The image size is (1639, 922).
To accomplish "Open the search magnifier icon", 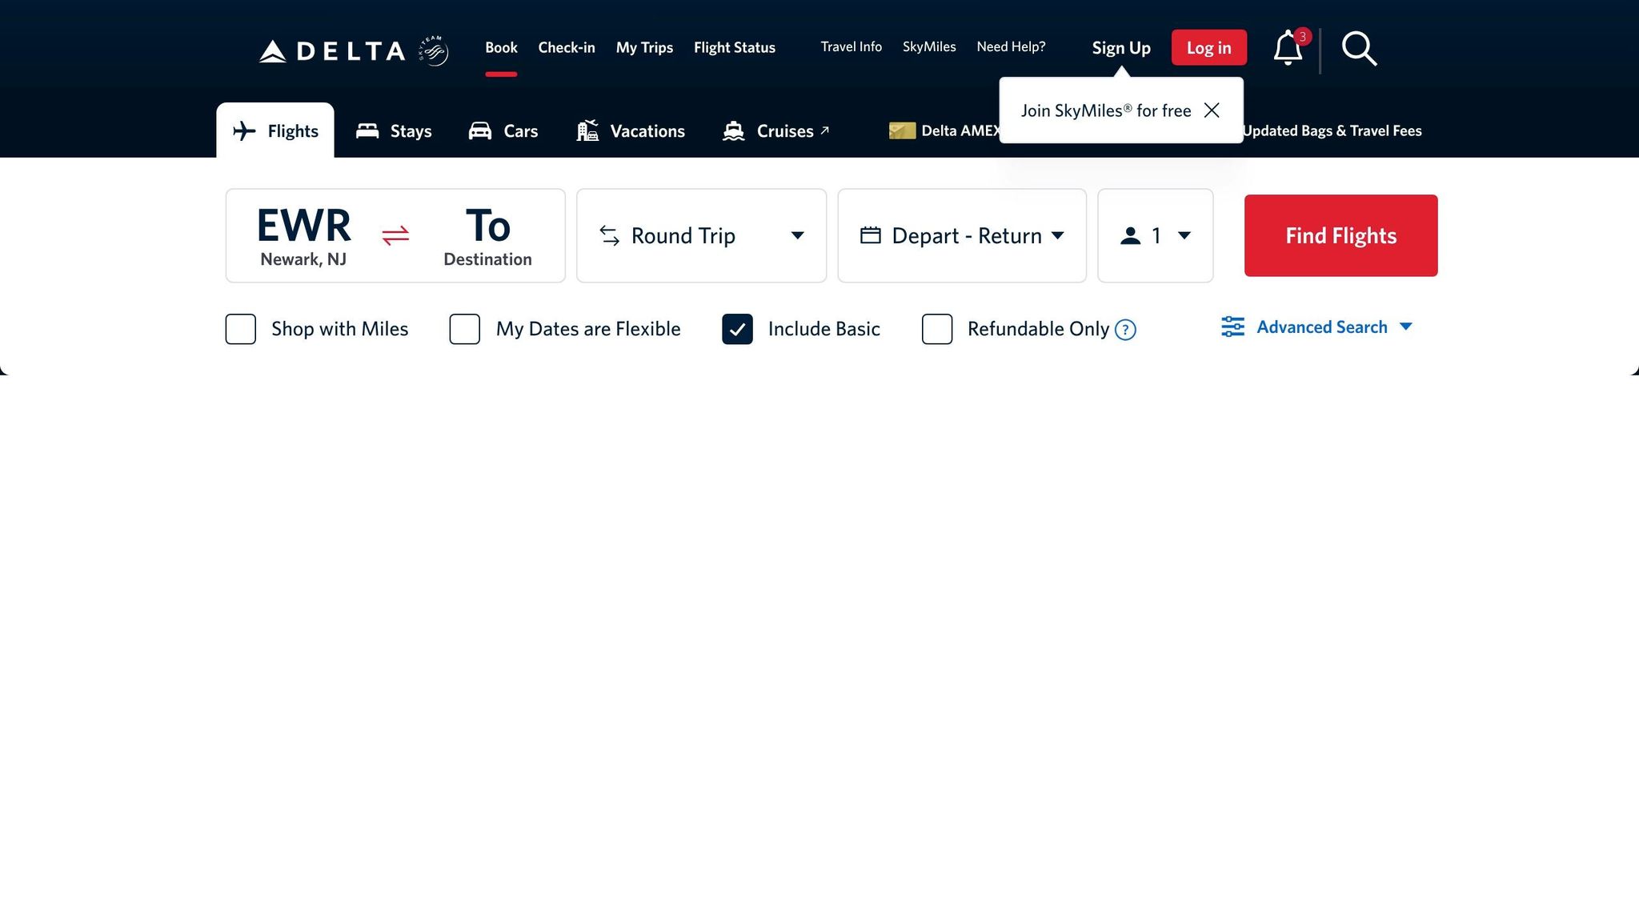I will click(x=1359, y=49).
